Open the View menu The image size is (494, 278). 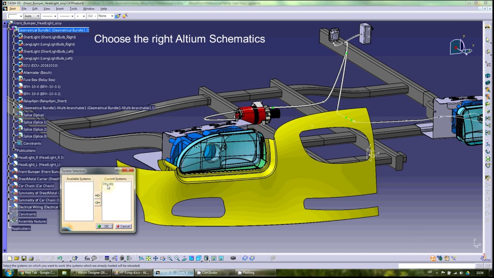[47, 8]
